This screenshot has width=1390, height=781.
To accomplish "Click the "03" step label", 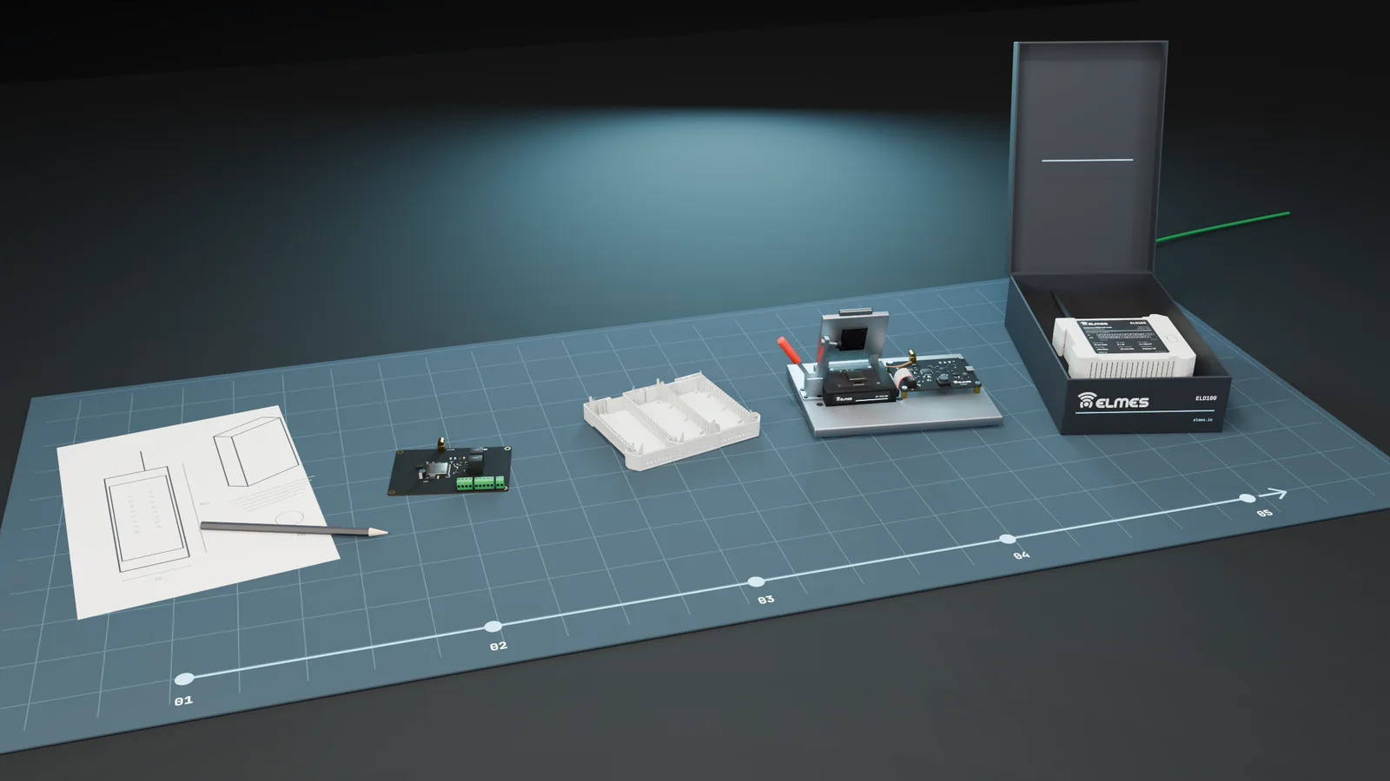I will point(765,600).
